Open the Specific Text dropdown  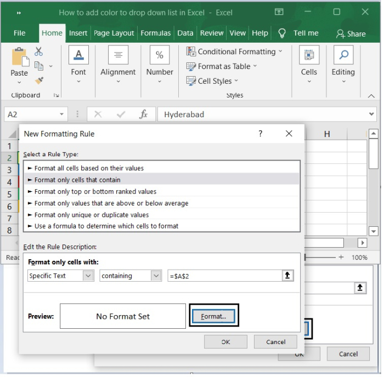(88, 276)
